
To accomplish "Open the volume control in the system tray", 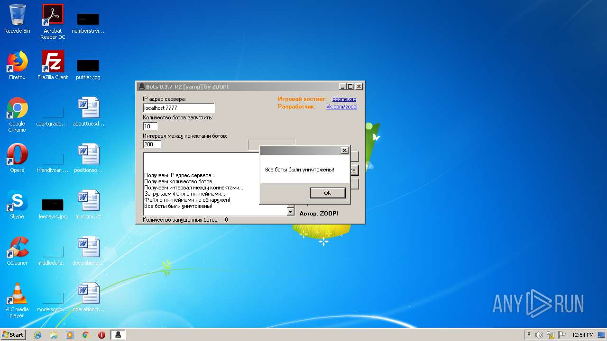I will (539, 335).
